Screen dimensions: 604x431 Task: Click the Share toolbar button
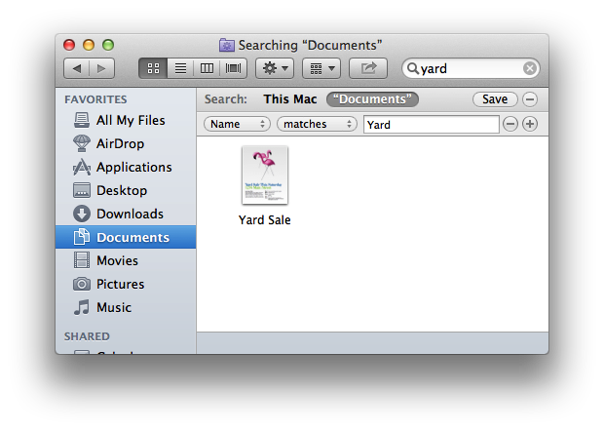(x=368, y=68)
